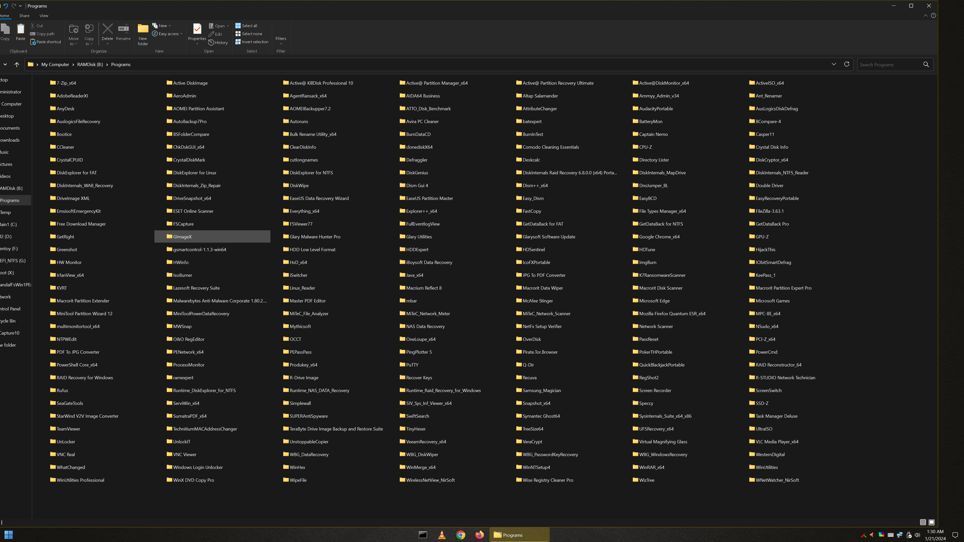Viewport: 964px width, 542px height.
Task: Switch to the Home ribbon tab
Action: [x=5, y=16]
